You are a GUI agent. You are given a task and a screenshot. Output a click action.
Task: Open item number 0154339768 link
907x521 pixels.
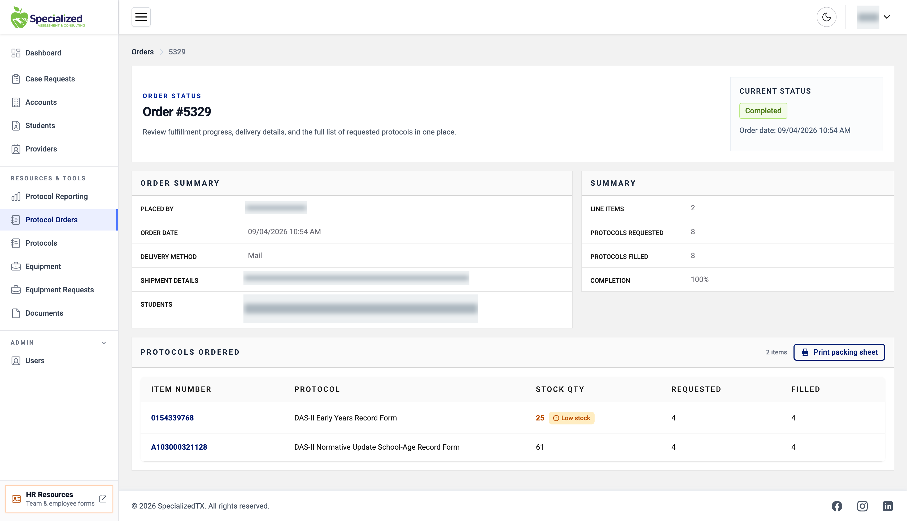coord(172,418)
